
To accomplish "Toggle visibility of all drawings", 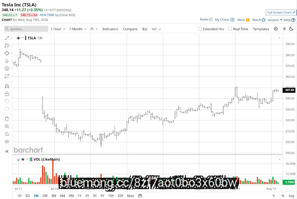I will (7, 142).
